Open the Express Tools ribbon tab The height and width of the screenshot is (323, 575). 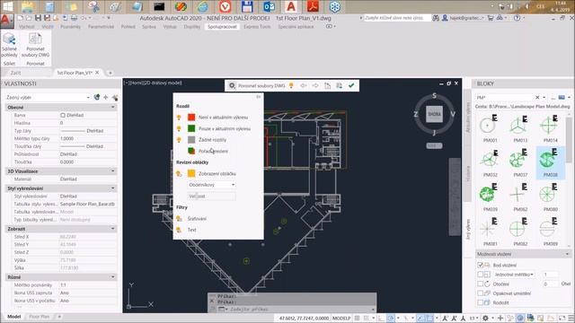click(257, 27)
